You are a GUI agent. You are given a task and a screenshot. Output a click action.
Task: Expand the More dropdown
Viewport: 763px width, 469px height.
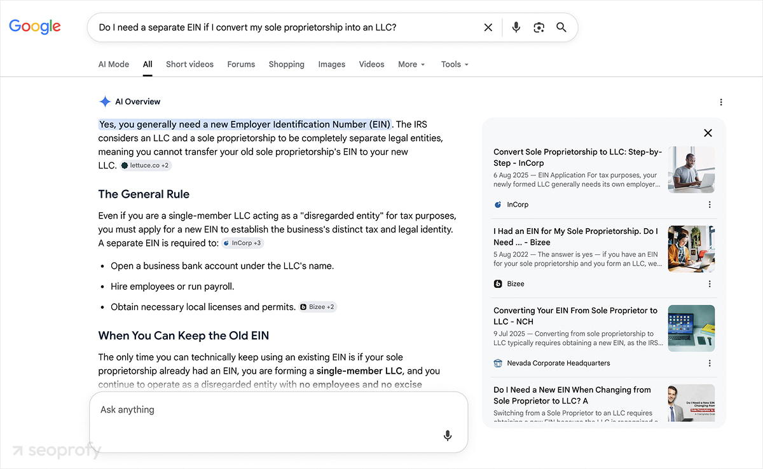point(411,64)
